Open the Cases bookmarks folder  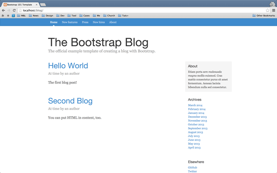point(84,16)
